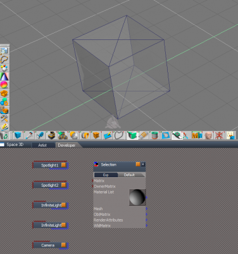
Task: Open the pink-yellow rainbow material sphere tool
Action: pos(4,85)
